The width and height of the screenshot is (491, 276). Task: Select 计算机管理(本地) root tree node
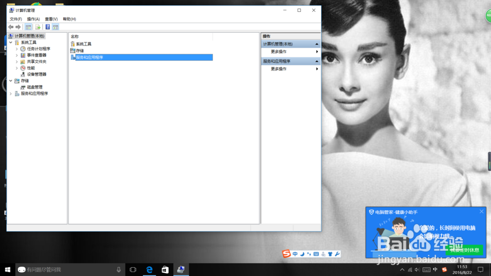pyautogui.click(x=29, y=36)
